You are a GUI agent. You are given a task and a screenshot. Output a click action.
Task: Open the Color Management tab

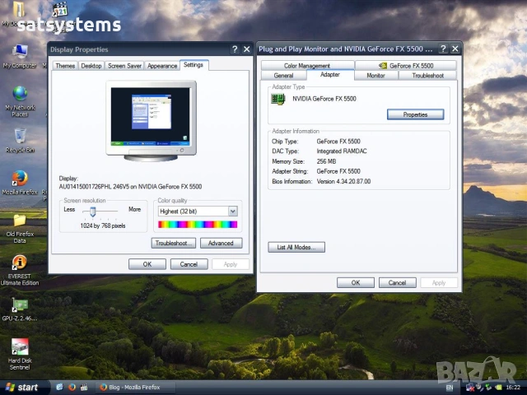tap(307, 66)
